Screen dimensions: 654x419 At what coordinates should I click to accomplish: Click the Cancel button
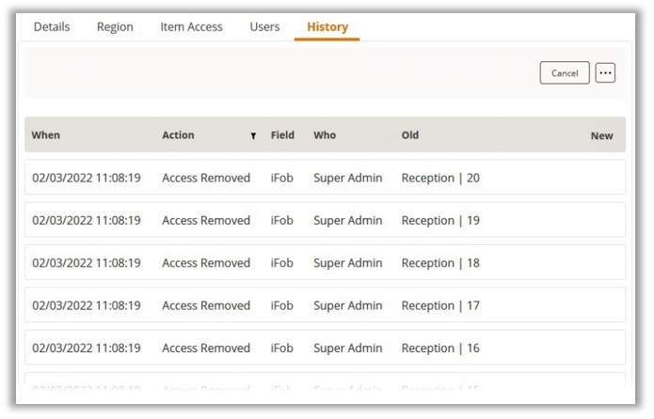point(565,73)
